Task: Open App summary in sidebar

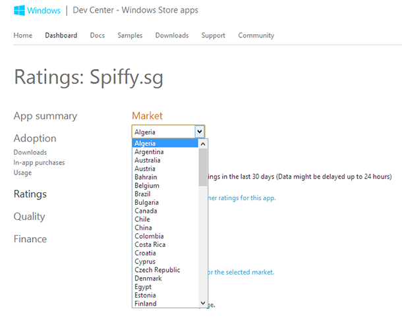Action: [45, 116]
